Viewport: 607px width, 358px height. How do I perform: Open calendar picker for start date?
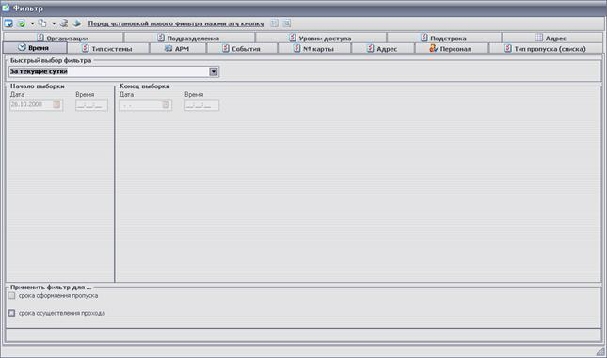click(x=56, y=105)
